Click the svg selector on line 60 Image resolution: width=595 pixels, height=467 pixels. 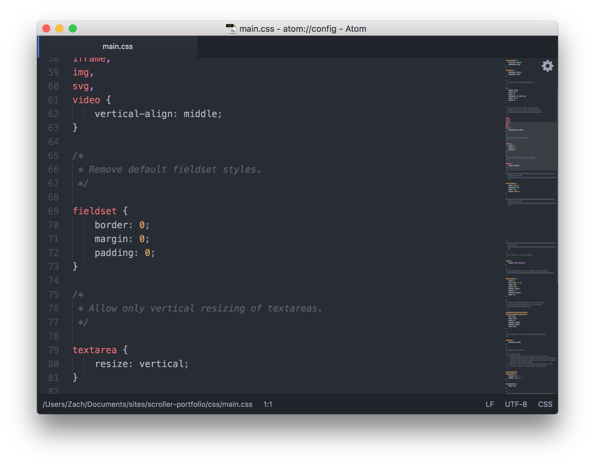pyautogui.click(x=81, y=86)
